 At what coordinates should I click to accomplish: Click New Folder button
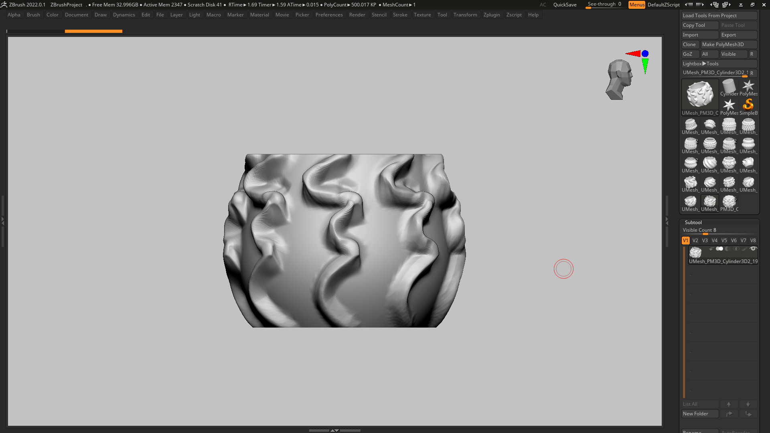700,414
